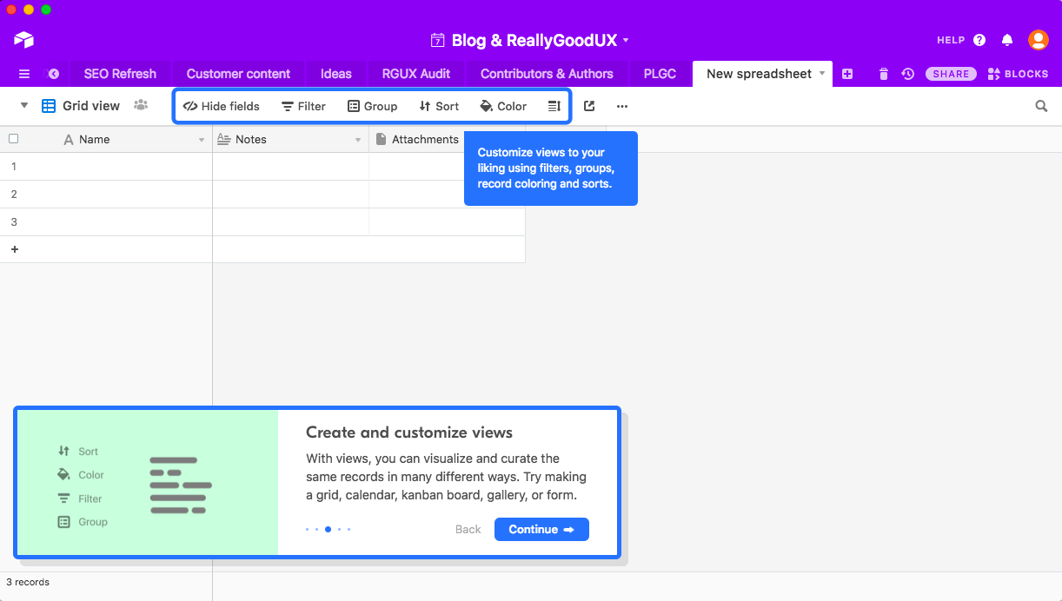Switch to the SEO Refresh tab
Viewport: 1062px width, 601px height.
(x=120, y=74)
